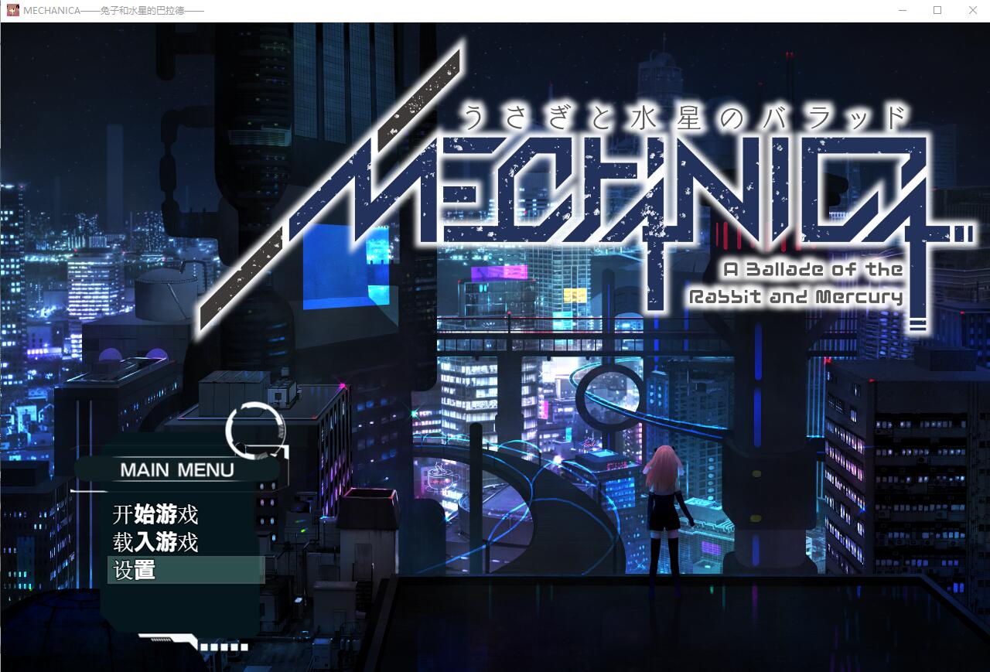Open 载入游戏 to load a saved game
990x672 pixels.
pos(155,543)
